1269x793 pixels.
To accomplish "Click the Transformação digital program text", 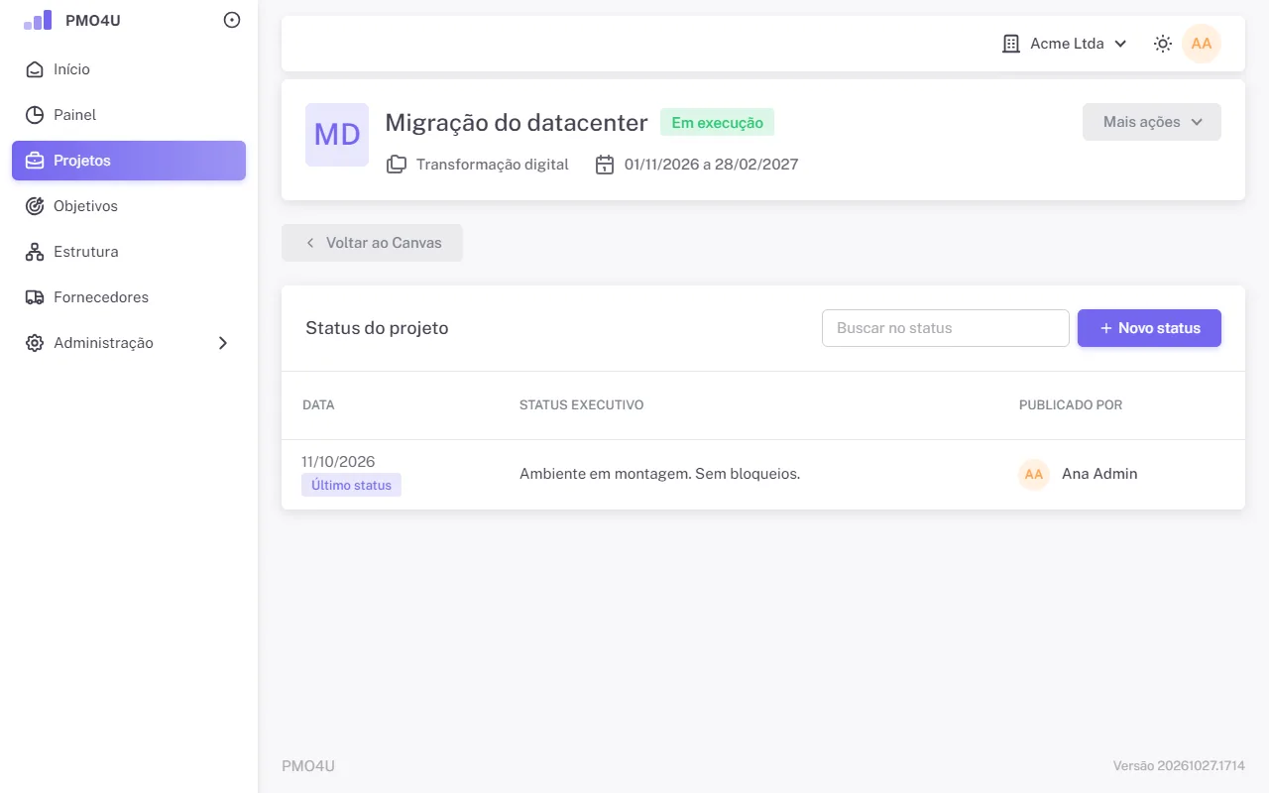I will pyautogui.click(x=493, y=165).
